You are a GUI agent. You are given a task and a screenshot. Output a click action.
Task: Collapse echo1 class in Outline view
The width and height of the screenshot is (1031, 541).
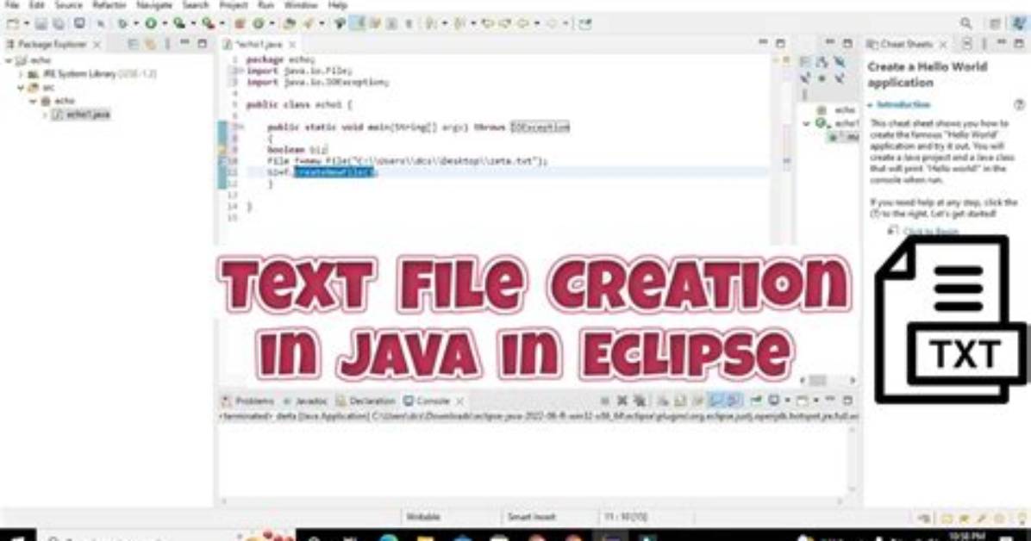(x=807, y=123)
